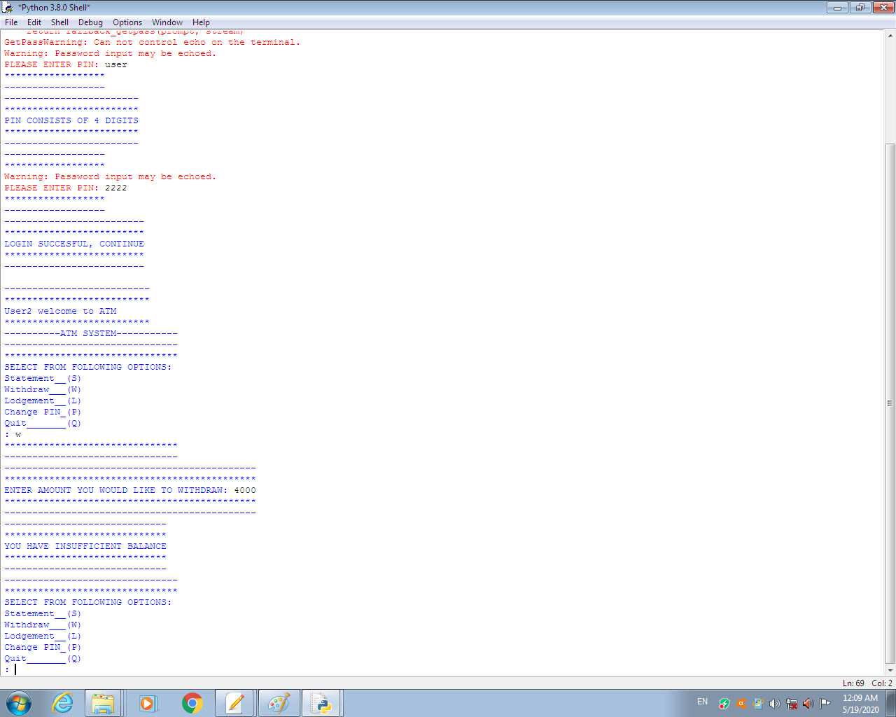This screenshot has height=717, width=896.
Task: Click the Avast antivirus tray icon
Action: (x=741, y=703)
